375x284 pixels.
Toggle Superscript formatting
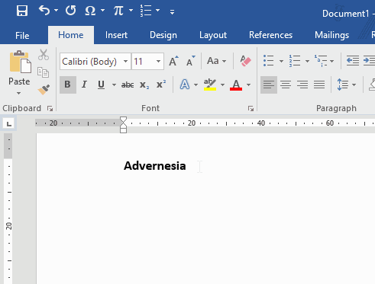161,85
